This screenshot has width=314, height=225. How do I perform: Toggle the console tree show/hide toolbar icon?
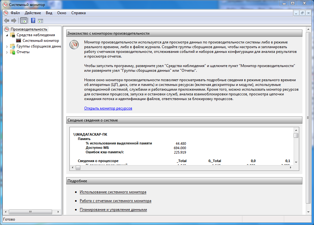(24, 20)
